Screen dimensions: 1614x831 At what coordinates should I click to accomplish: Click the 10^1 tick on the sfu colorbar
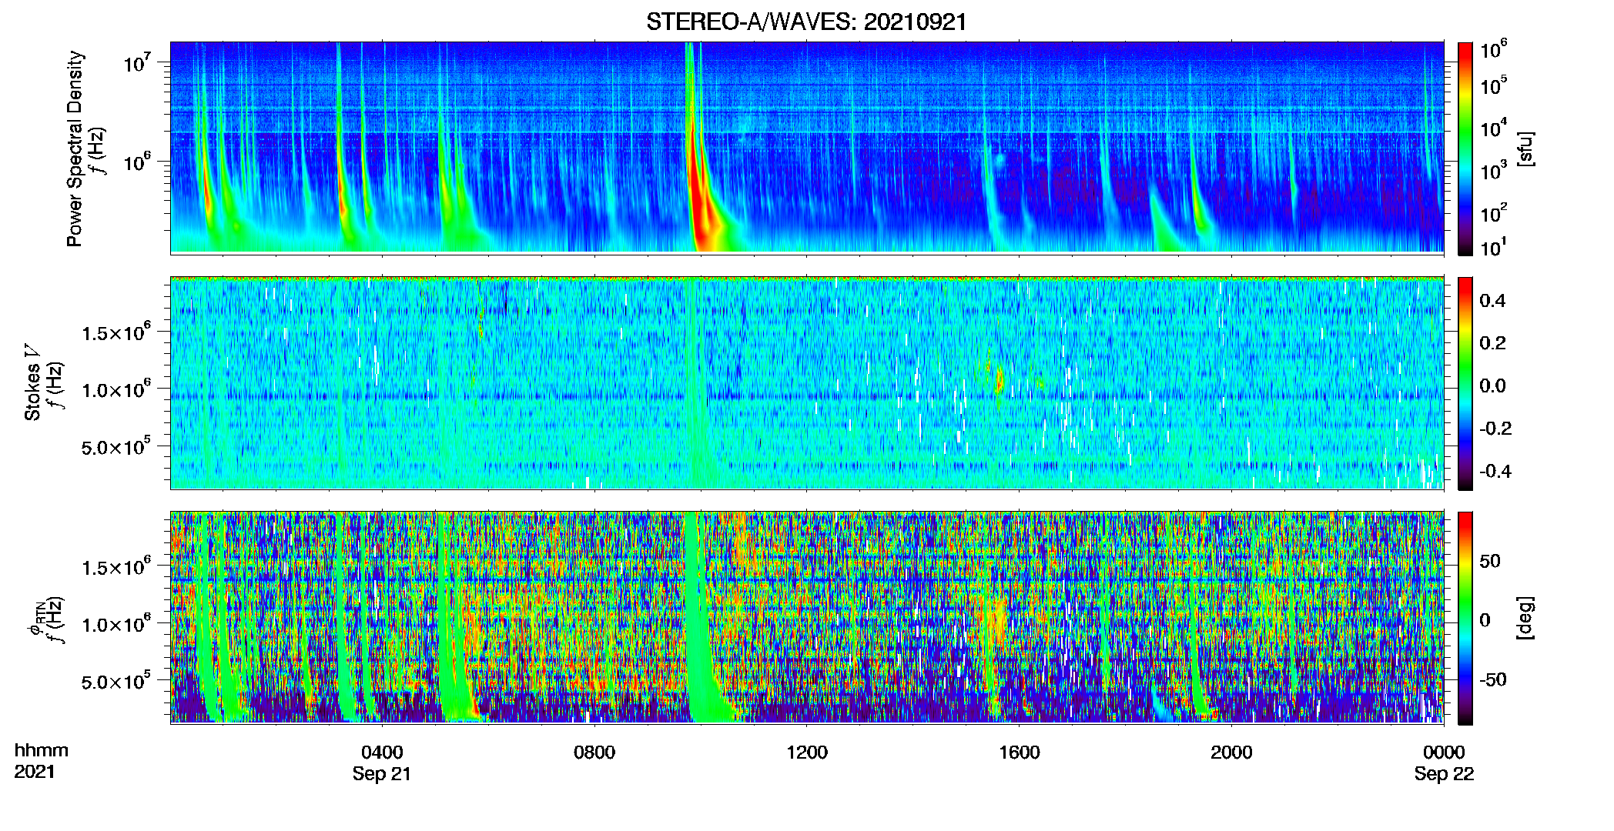point(1494,248)
